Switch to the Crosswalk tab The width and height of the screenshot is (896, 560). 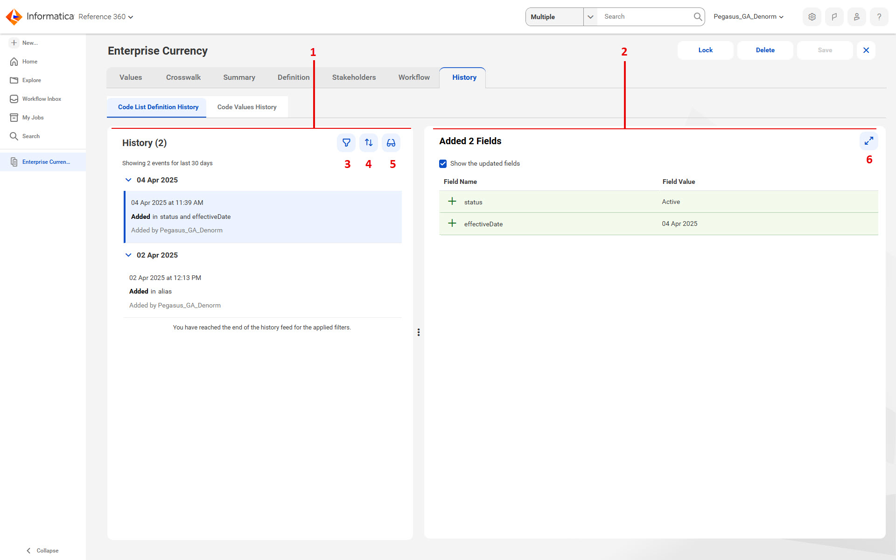pyautogui.click(x=183, y=77)
